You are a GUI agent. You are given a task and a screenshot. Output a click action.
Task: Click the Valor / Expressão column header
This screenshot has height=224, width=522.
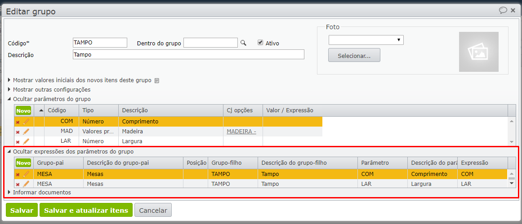point(385,110)
